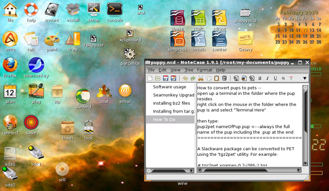This screenshot has width=329, height=191.
Task: Click the text color T icon
Action: click(291, 78)
